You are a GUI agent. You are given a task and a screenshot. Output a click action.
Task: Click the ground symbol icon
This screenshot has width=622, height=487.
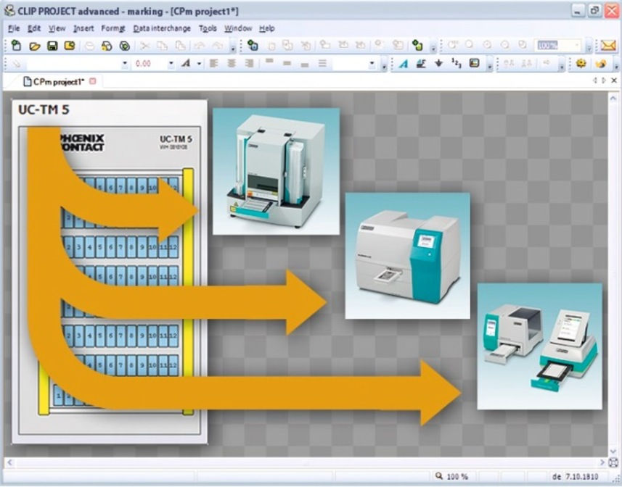coord(438,63)
